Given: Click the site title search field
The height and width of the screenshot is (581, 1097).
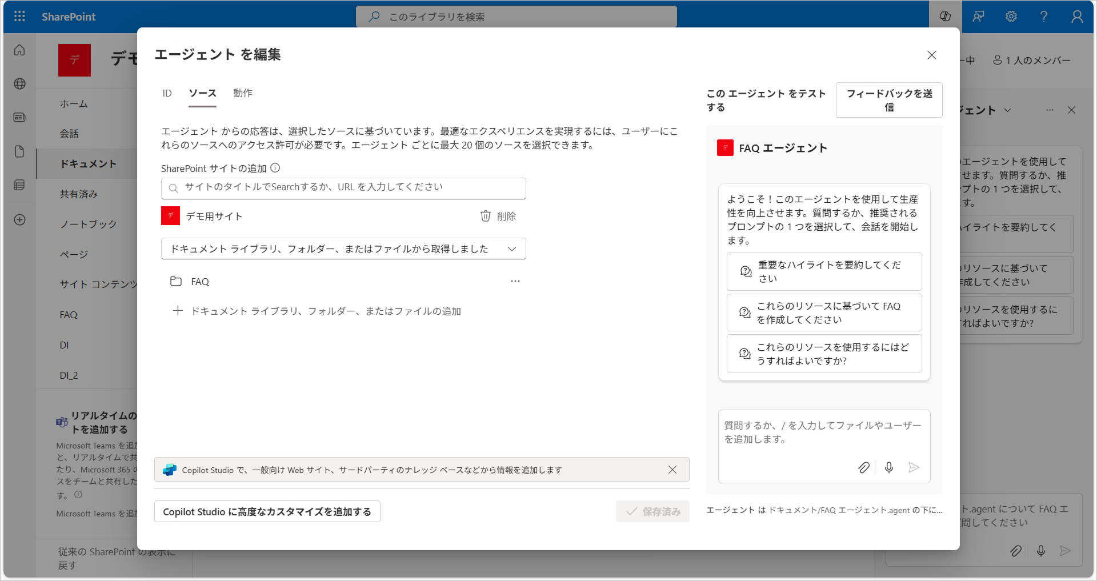Looking at the screenshot, I should (x=343, y=188).
